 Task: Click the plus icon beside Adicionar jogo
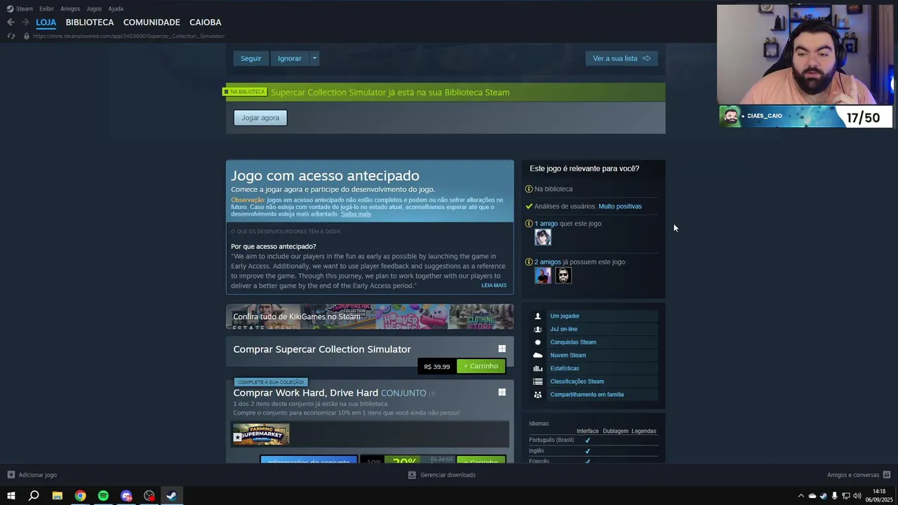(11, 475)
